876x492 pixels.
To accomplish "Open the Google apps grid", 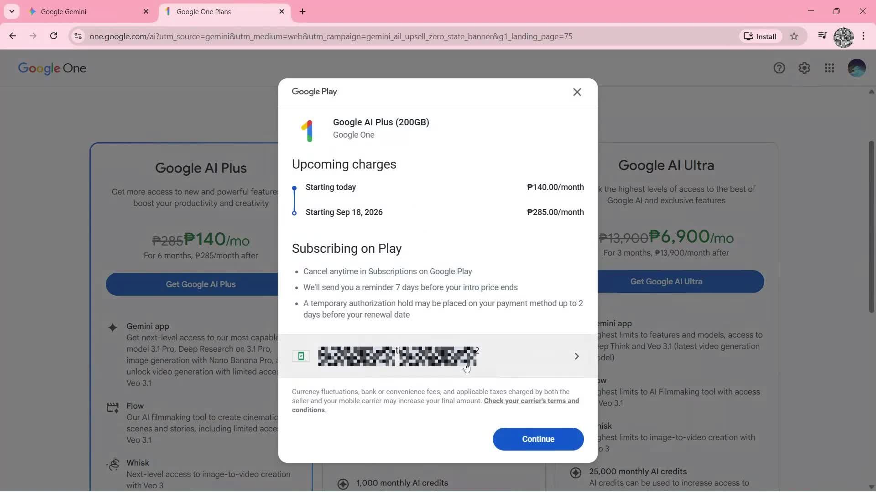I will click(829, 67).
